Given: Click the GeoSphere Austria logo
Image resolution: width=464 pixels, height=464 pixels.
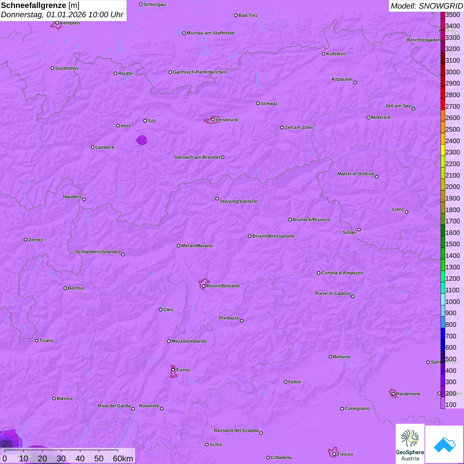Looking at the screenshot, I should pyautogui.click(x=410, y=444).
